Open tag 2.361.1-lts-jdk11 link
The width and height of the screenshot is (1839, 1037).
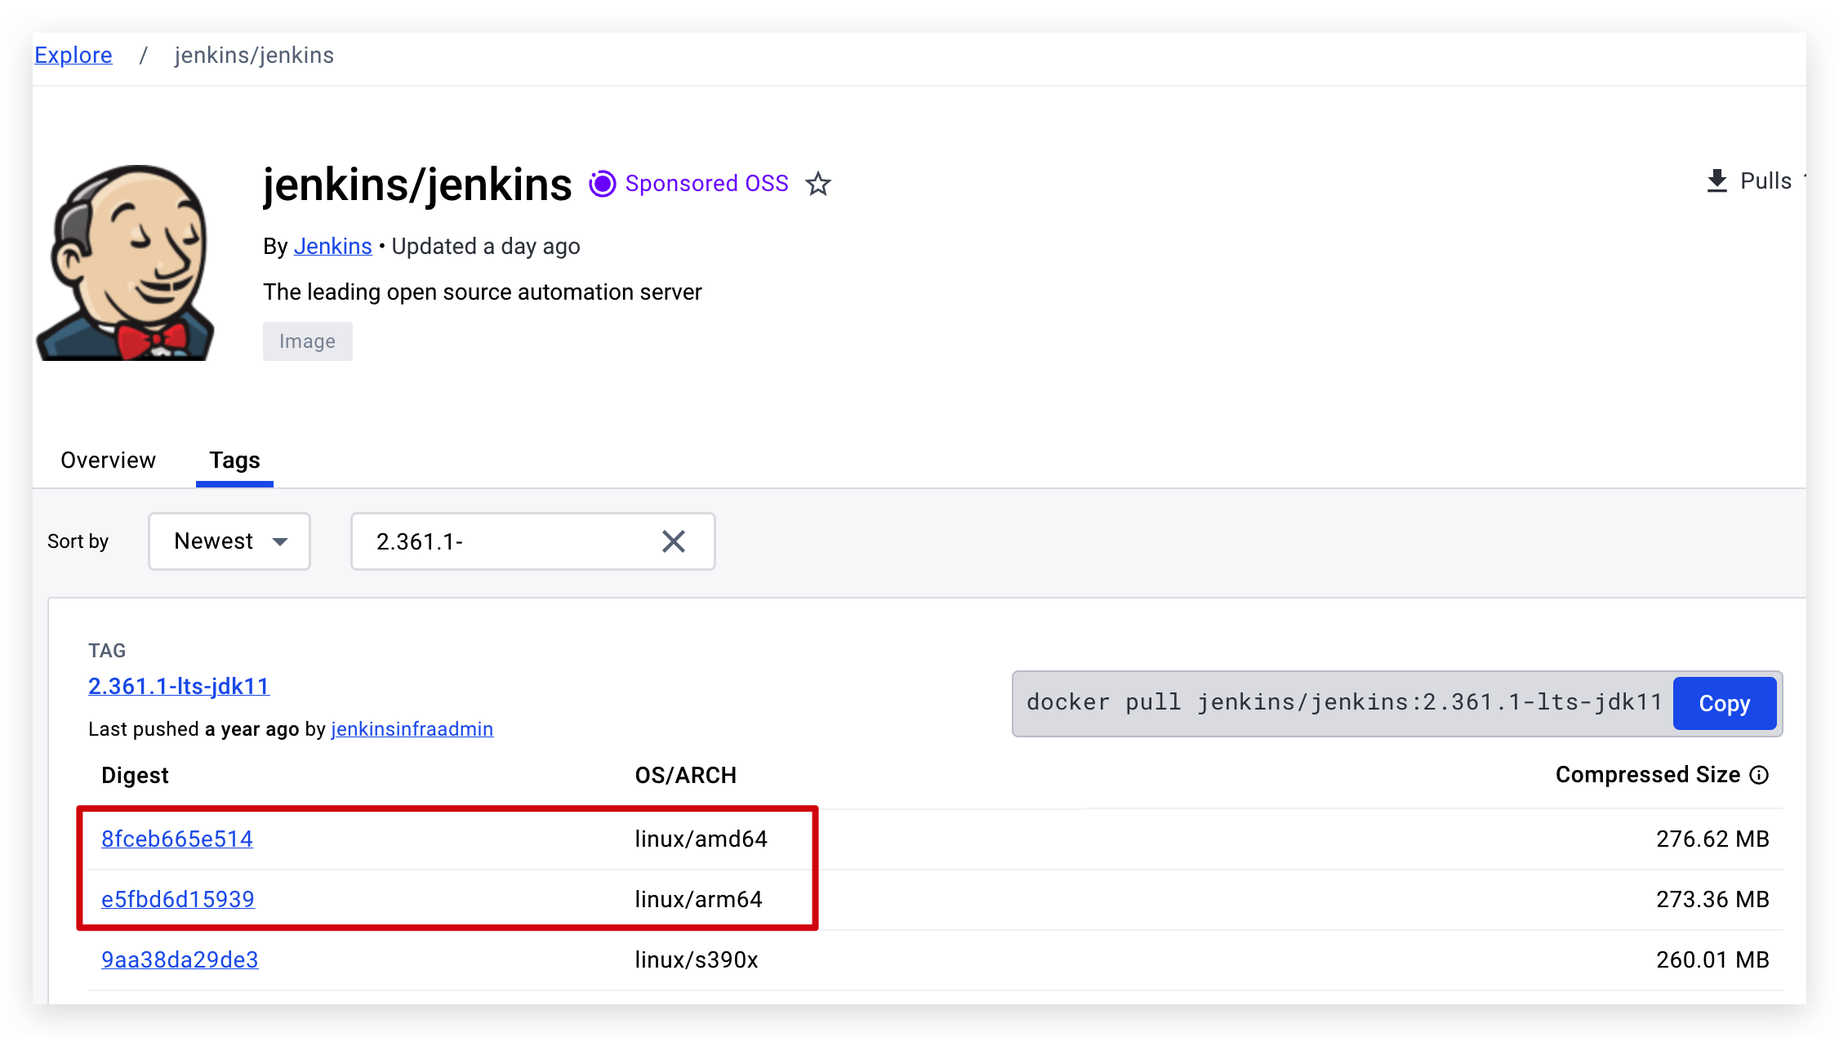click(x=179, y=686)
